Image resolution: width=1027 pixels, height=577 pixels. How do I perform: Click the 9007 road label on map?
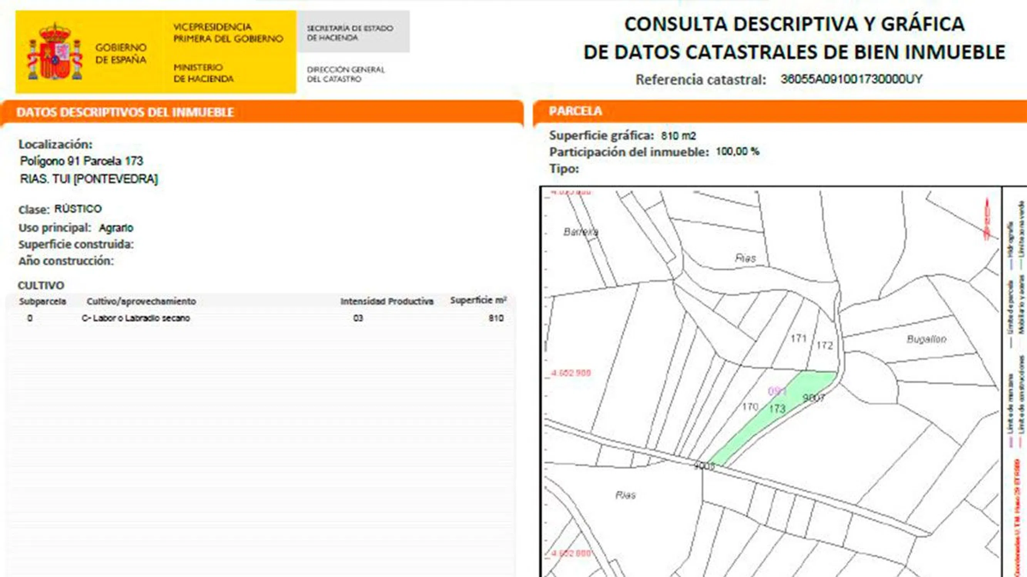pos(813,397)
